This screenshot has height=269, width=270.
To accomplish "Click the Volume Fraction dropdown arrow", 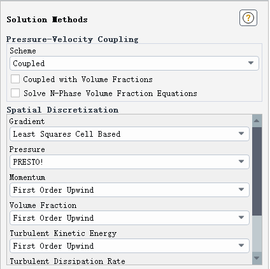I will [241, 217].
